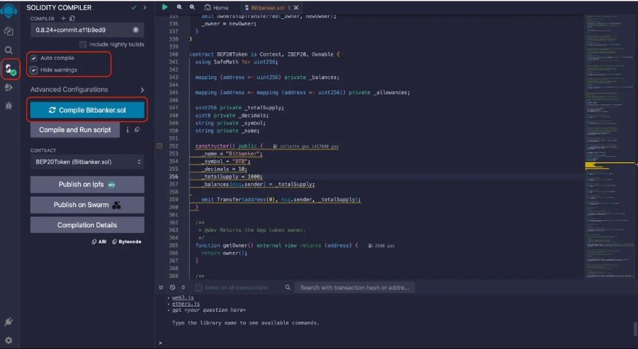Expand the Solidity Compiler panel header chevron
Viewport: 638px width, 349px height.
pyautogui.click(x=145, y=7)
